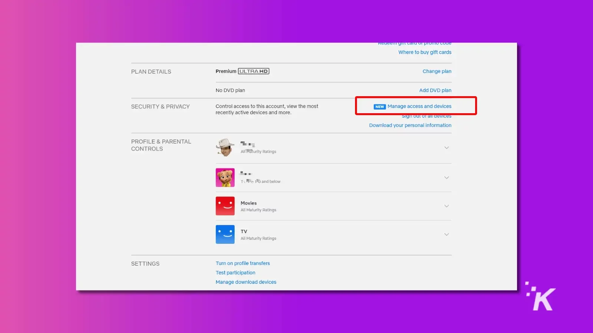Image resolution: width=593 pixels, height=333 pixels.
Task: Click the SECURITY & PRIVACY heading
Action: pyautogui.click(x=160, y=107)
